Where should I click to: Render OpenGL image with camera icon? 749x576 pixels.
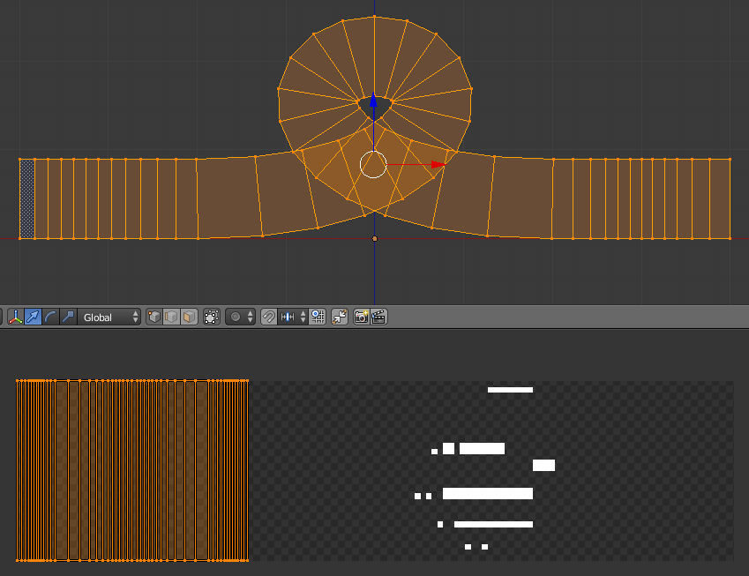362,318
